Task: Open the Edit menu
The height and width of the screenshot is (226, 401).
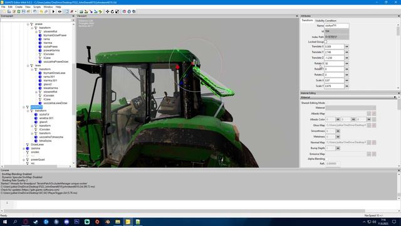Action: click(10, 7)
